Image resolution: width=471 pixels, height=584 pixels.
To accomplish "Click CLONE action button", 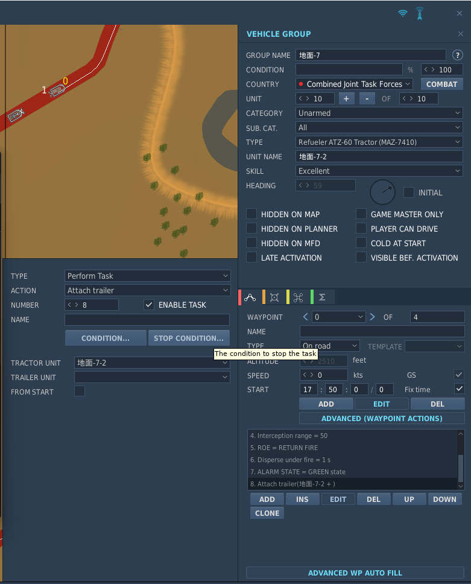I will (267, 513).
